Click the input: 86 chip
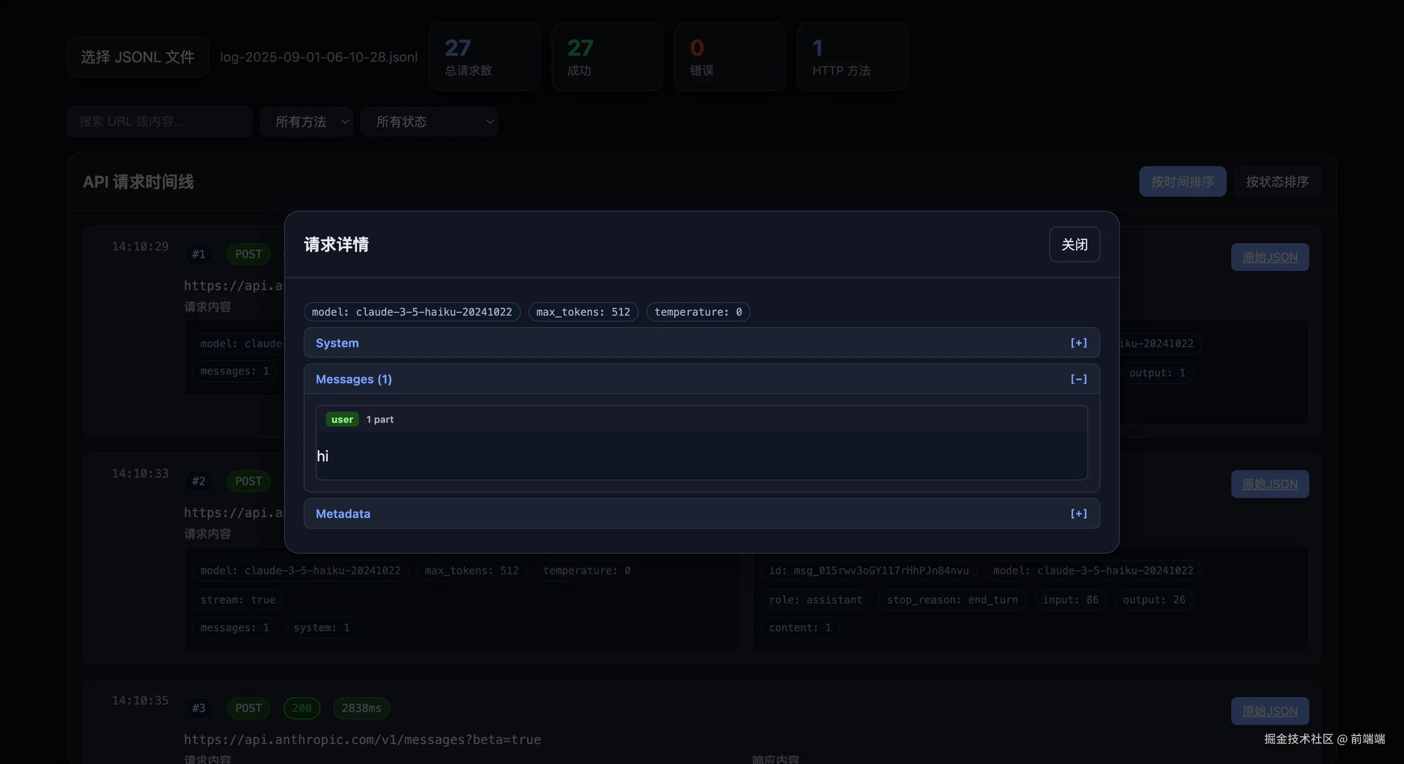 click(1071, 599)
